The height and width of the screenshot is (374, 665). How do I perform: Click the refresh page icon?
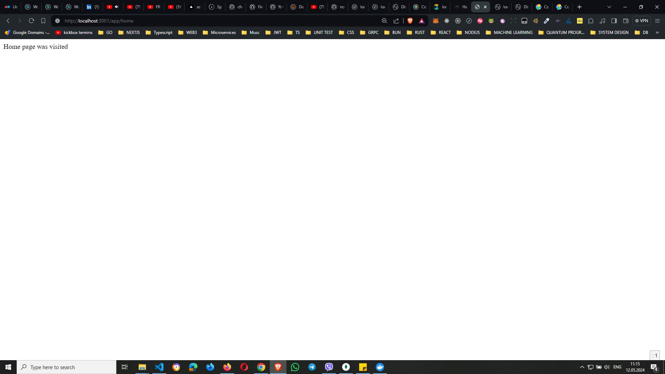[30, 20]
